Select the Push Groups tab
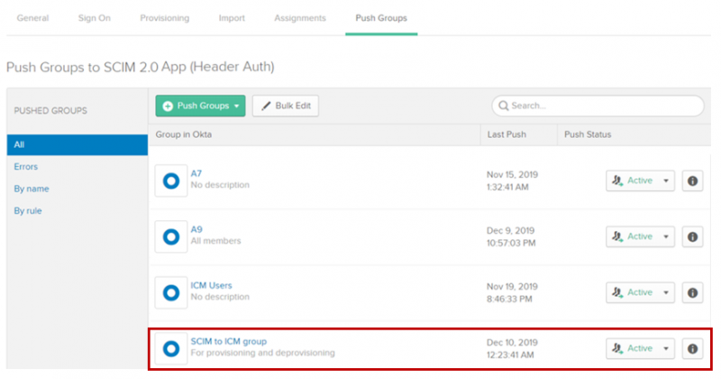This screenshot has height=379, width=721. pyautogui.click(x=381, y=18)
